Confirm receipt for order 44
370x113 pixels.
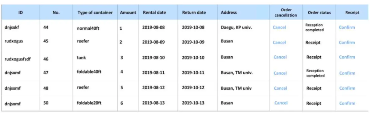(x=347, y=27)
